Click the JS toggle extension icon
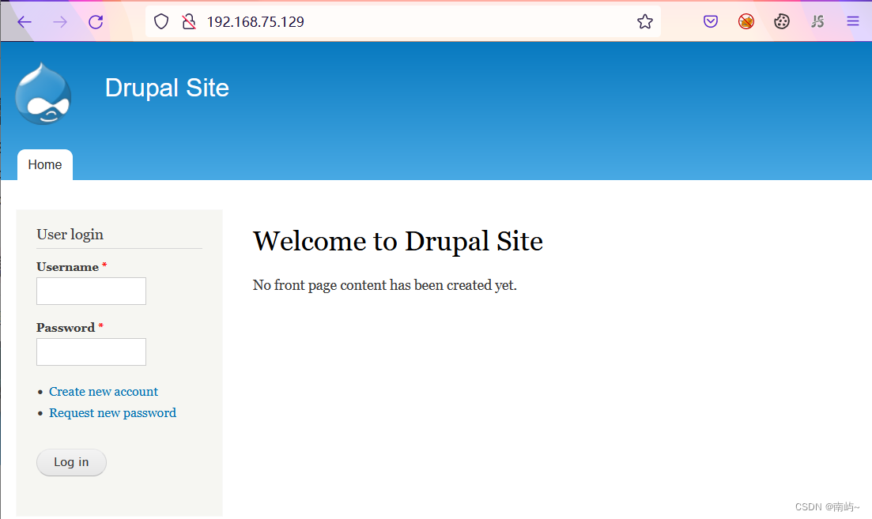Screen dimensions: 872x519 click(x=817, y=21)
